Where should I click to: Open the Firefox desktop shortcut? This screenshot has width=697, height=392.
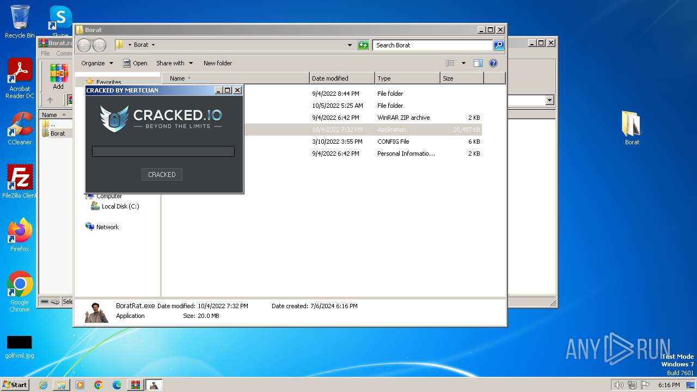(x=20, y=235)
